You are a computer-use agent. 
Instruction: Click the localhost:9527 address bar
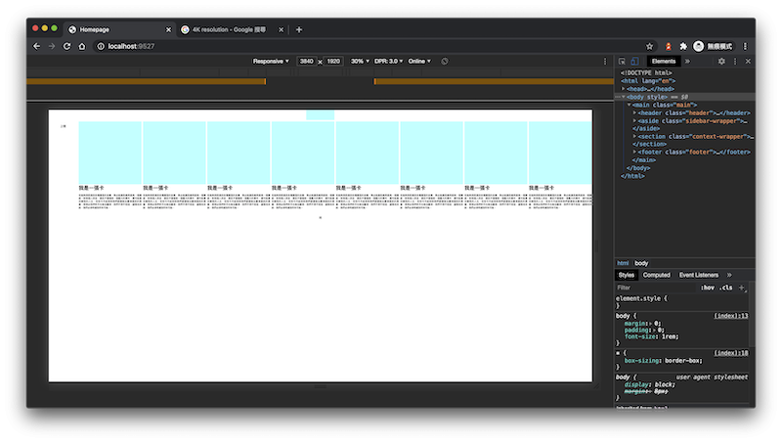point(369,46)
